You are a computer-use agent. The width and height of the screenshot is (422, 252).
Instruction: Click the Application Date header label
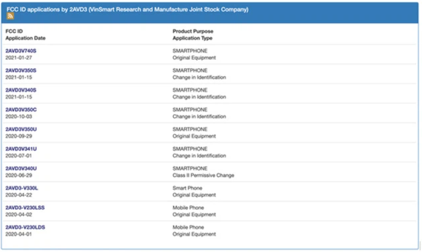coord(25,38)
